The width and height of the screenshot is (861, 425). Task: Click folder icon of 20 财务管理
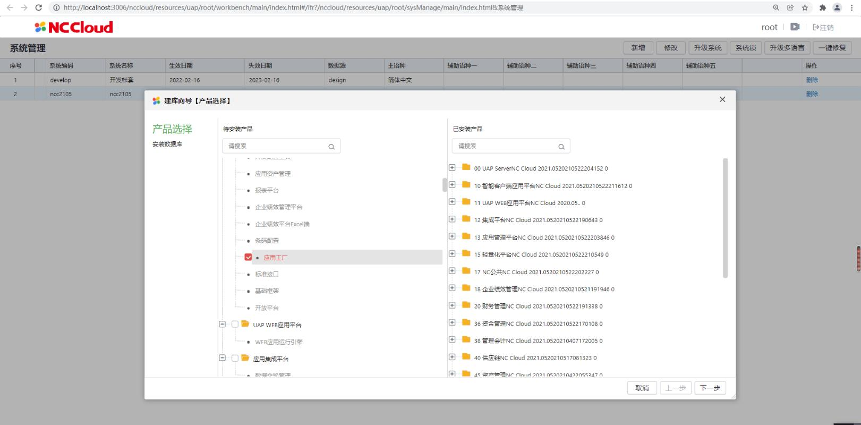466,305
